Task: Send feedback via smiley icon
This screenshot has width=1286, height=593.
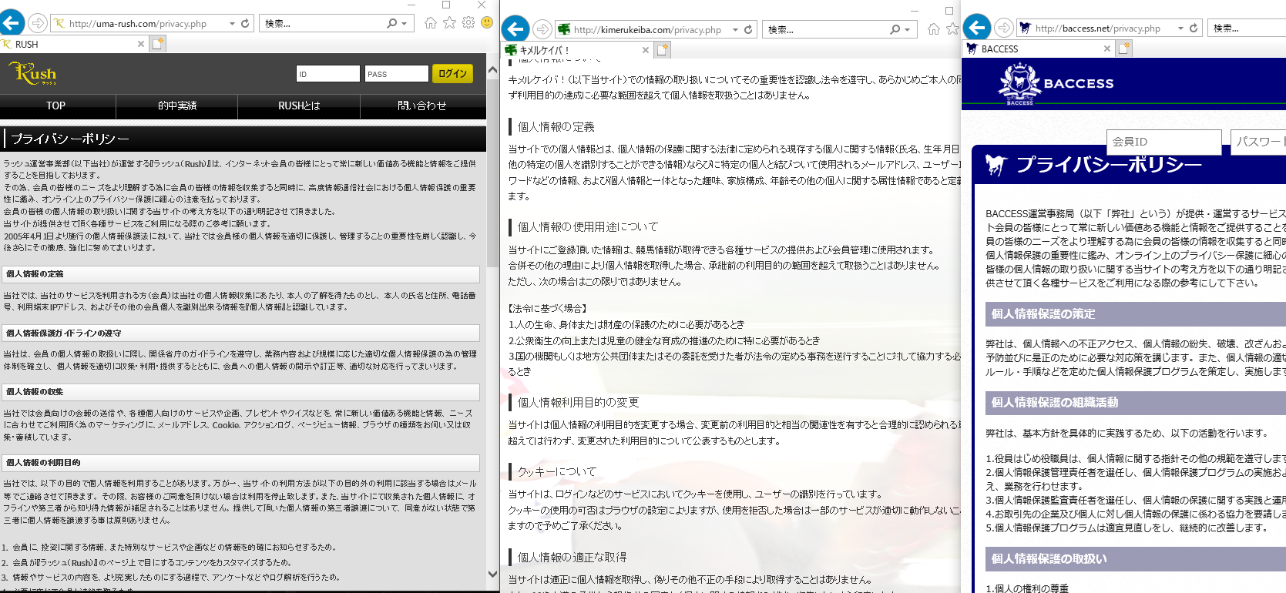Action: point(487,23)
